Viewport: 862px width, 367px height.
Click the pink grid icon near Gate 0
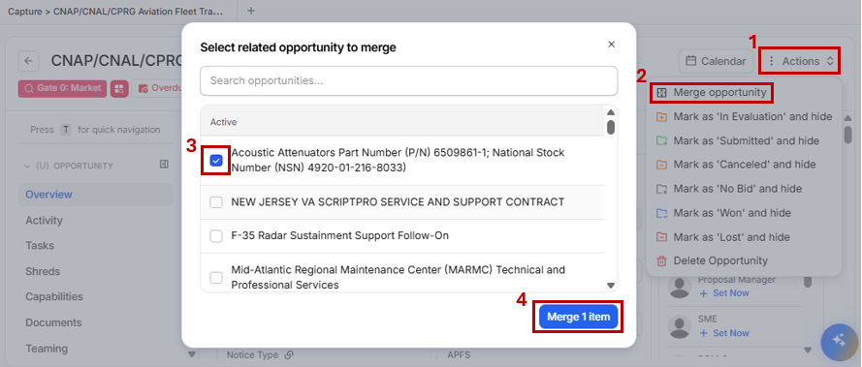(119, 88)
